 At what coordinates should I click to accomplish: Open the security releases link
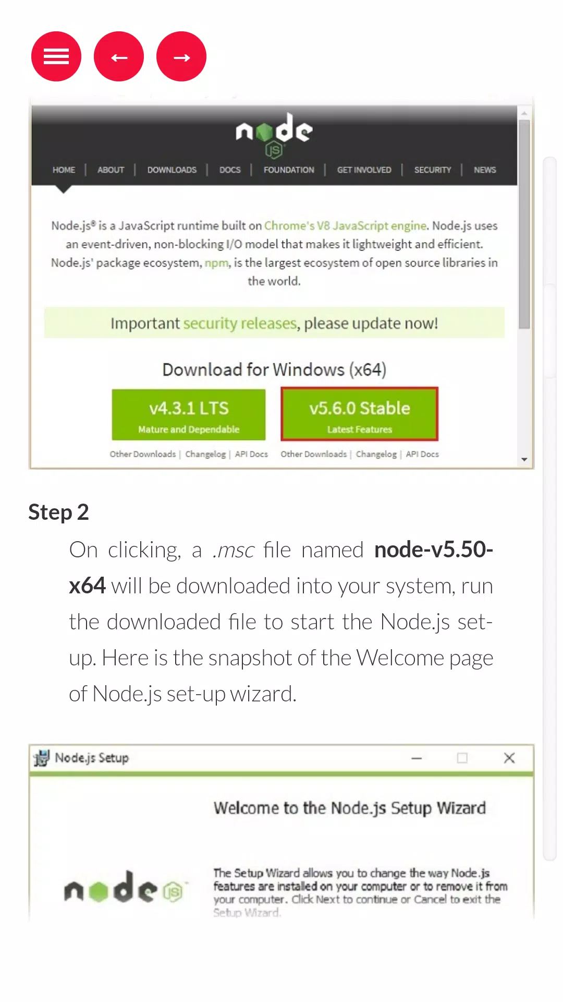[x=240, y=324]
